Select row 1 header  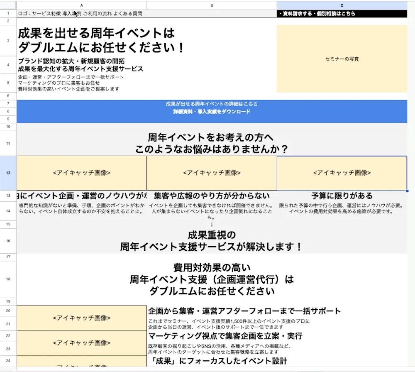pos(8,13)
